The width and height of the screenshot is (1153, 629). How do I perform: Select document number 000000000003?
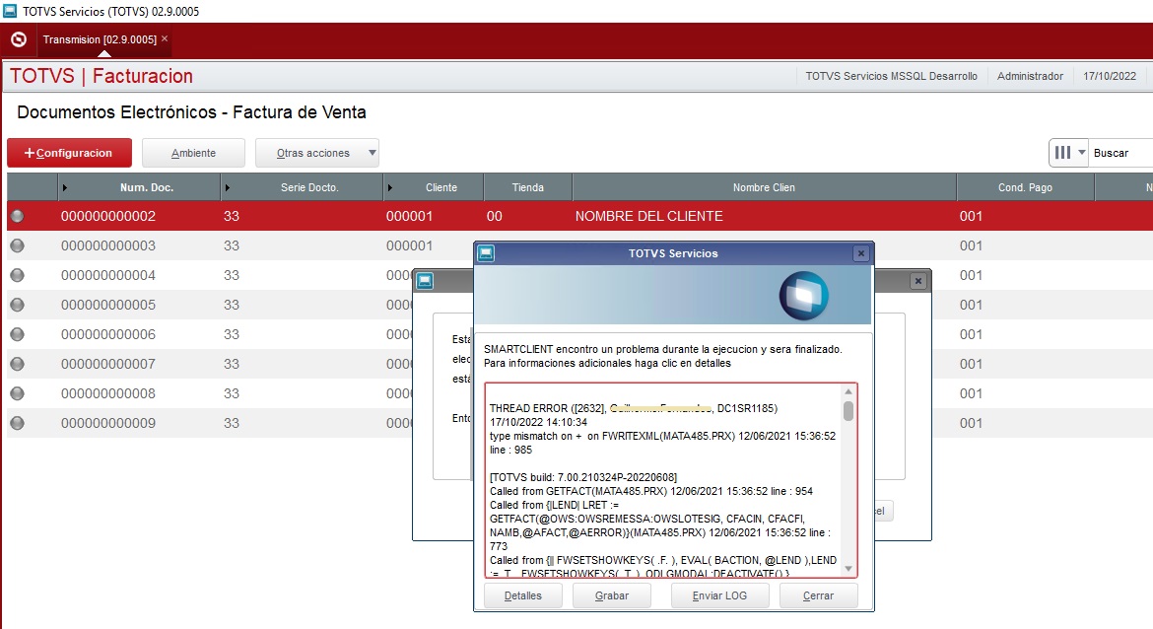coord(108,245)
